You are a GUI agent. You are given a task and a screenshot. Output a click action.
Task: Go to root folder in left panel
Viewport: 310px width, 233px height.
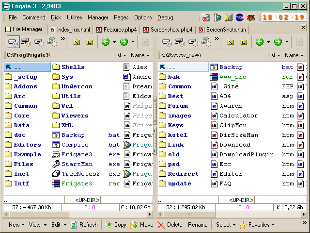(77, 42)
